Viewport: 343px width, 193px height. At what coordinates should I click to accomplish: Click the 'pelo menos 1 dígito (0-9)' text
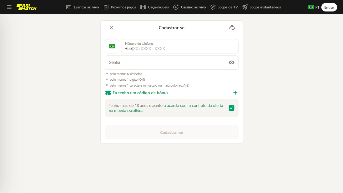128,80
